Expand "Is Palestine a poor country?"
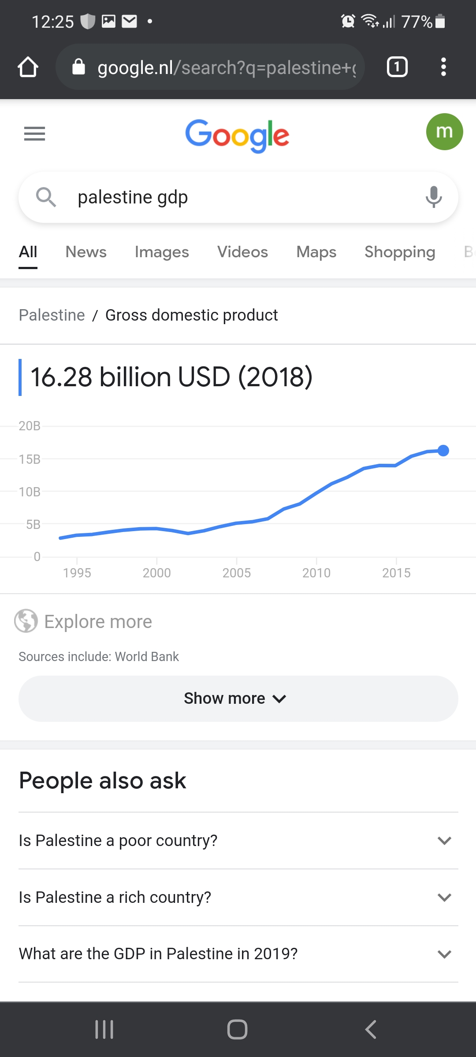 pos(238,840)
